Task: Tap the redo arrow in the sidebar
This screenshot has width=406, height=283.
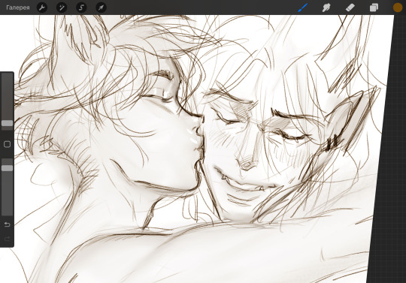Action: (x=7, y=239)
